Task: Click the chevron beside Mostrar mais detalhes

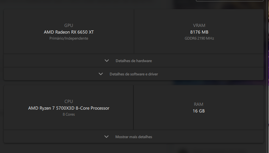Action: pos(106,137)
